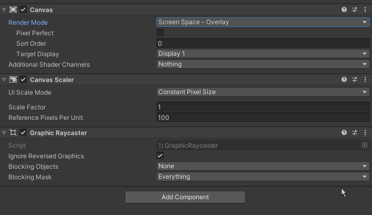Viewport: 372px width, 215px height.
Task: Uncheck Ignore Reversed Graphics
Action: click(160, 156)
